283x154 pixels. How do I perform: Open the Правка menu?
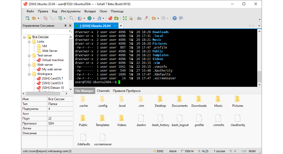(43, 11)
